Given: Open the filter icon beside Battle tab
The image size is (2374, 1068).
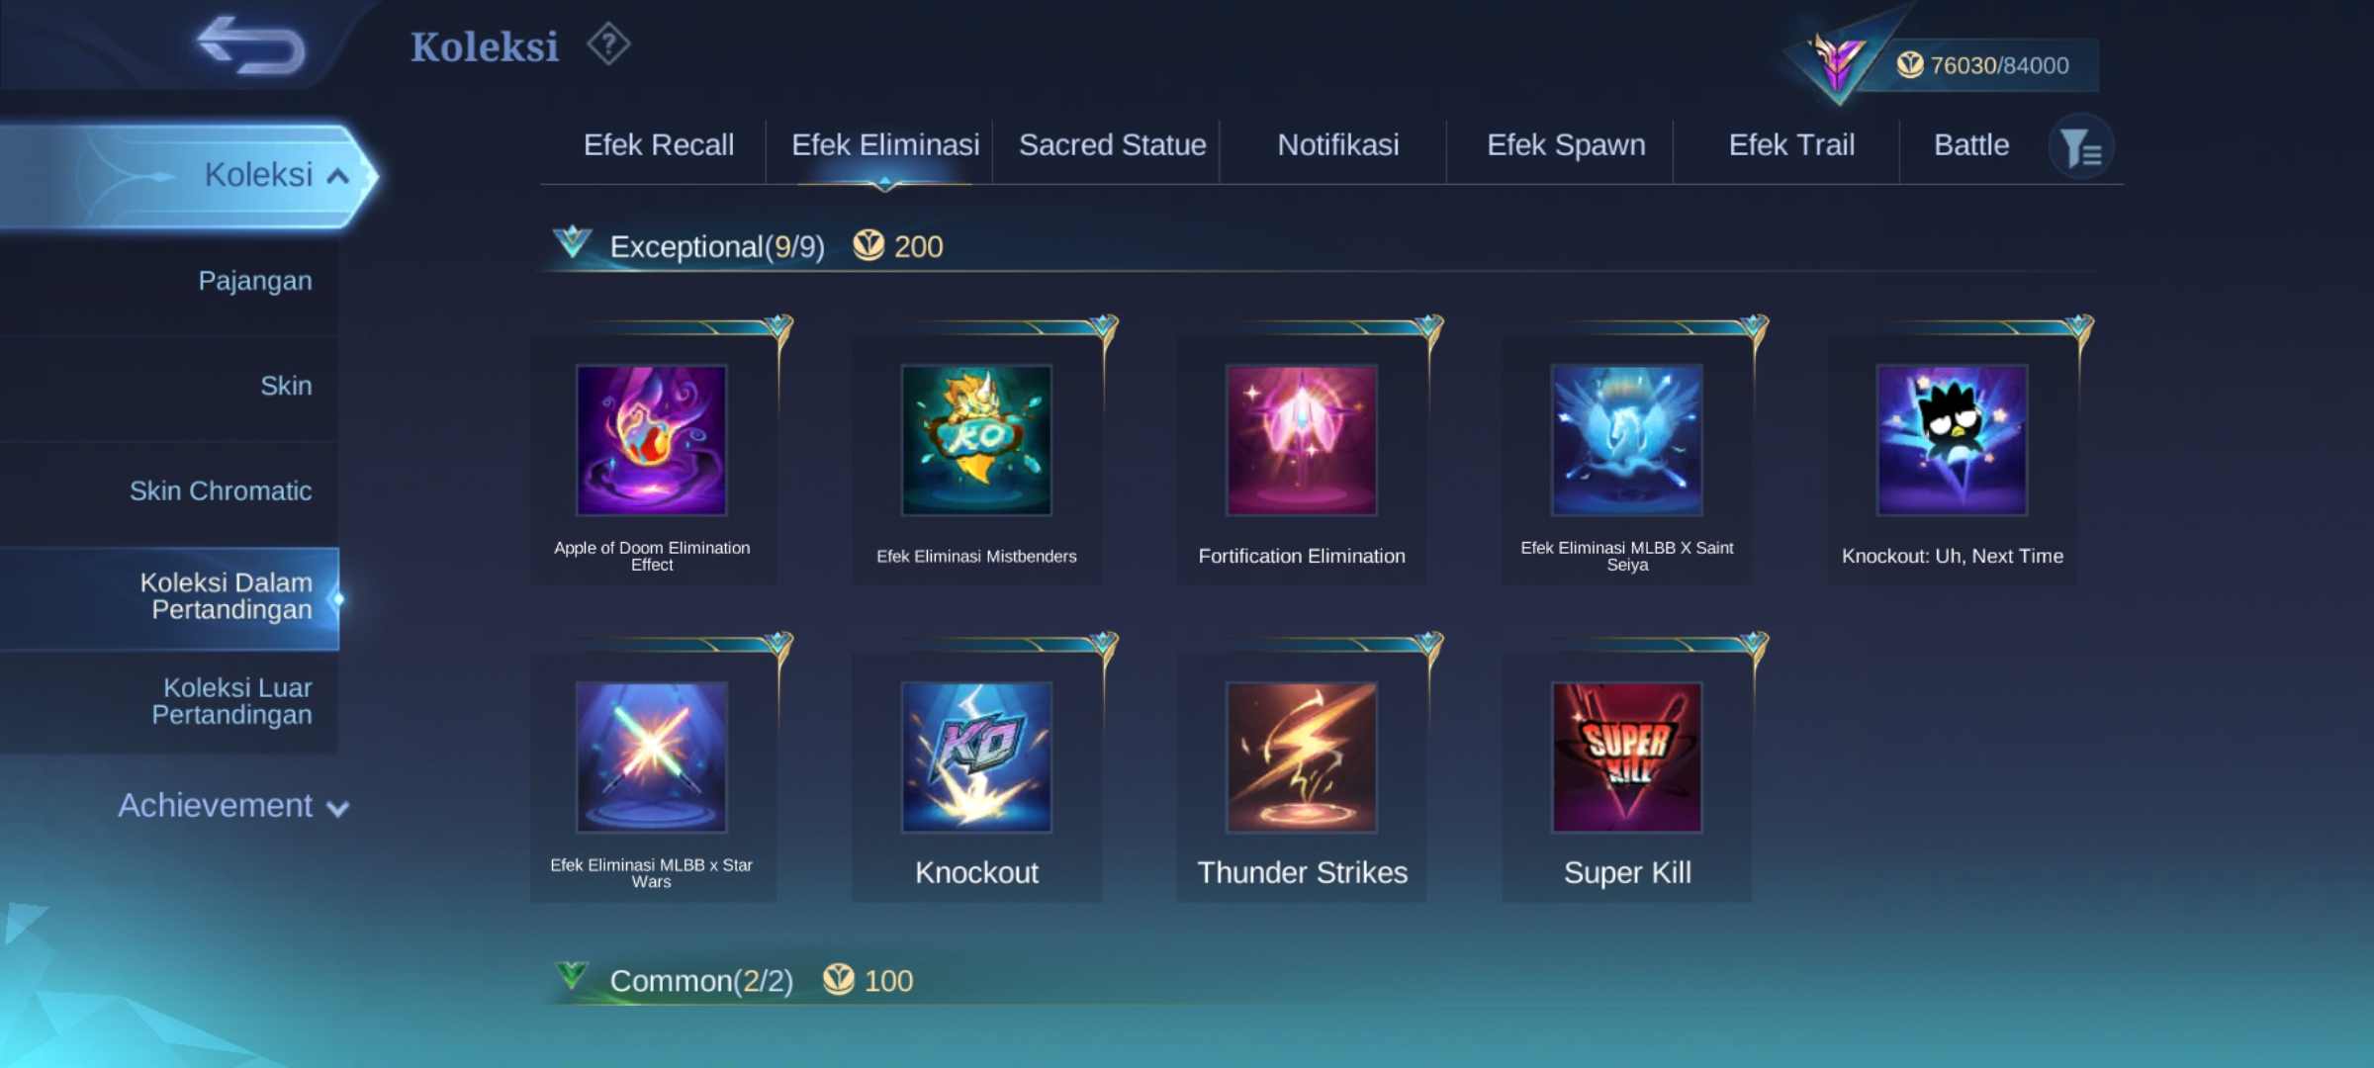Looking at the screenshot, I should [x=2081, y=146].
